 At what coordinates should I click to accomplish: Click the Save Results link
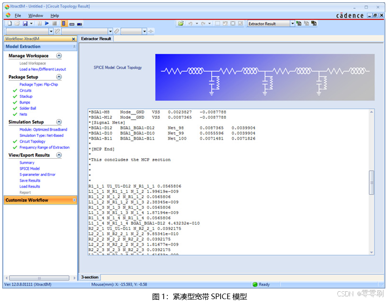pyautogui.click(x=30, y=181)
